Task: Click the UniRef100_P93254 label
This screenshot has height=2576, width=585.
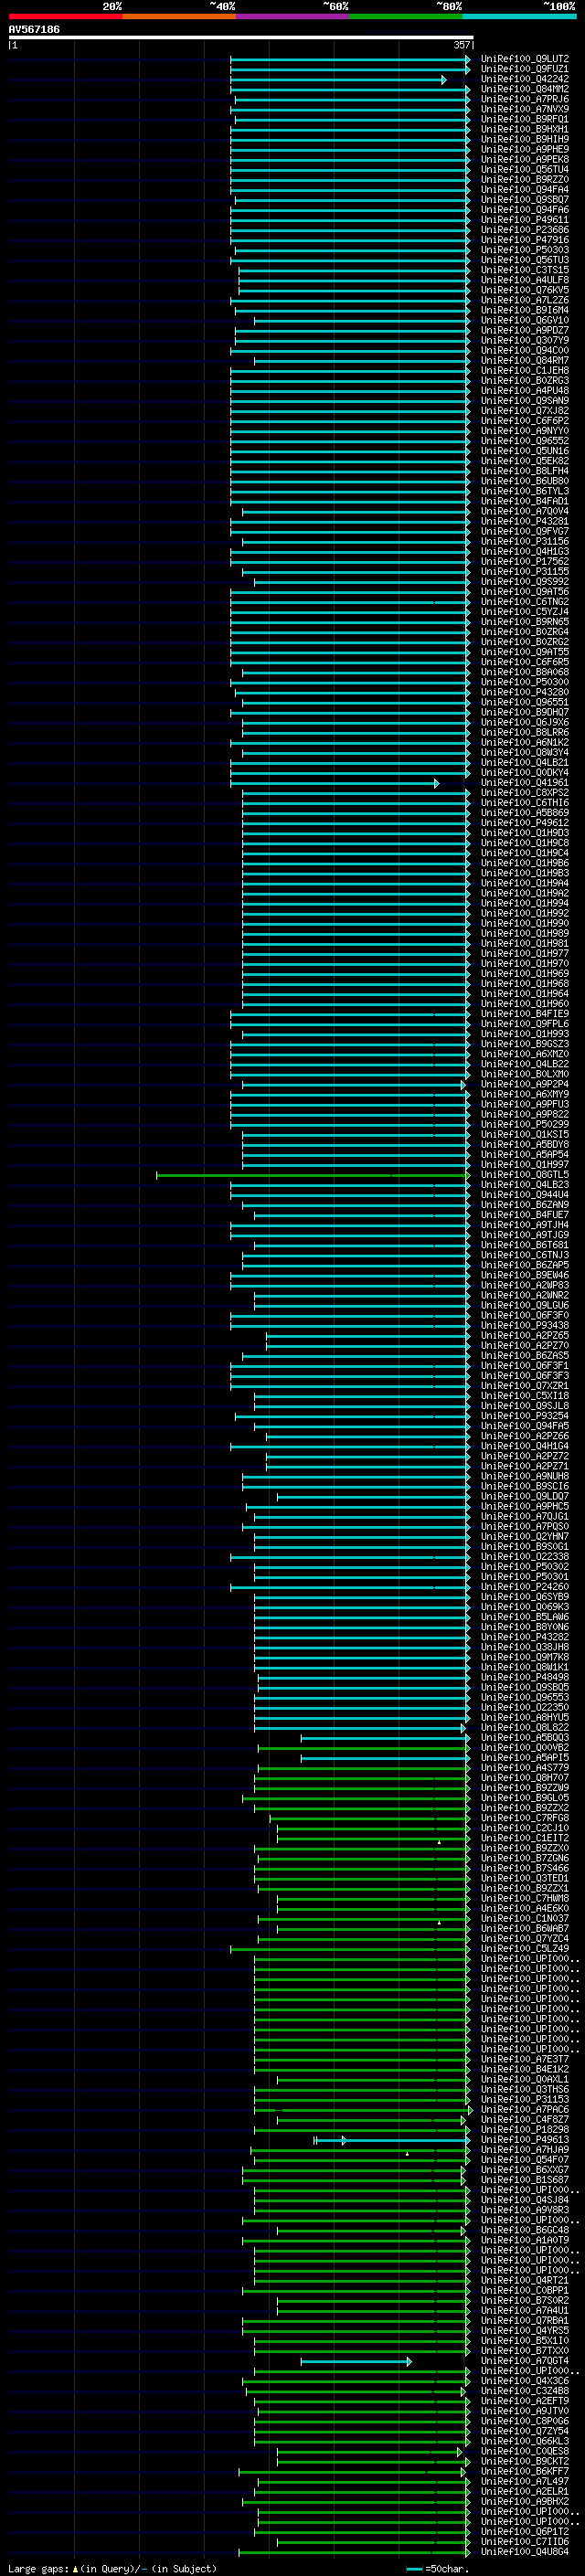Action: tap(525, 1416)
